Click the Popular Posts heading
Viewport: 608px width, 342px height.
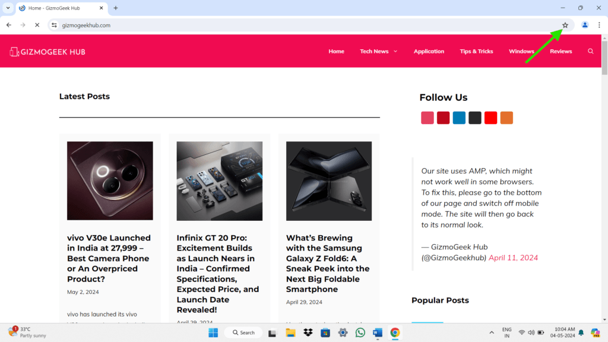coord(440,300)
